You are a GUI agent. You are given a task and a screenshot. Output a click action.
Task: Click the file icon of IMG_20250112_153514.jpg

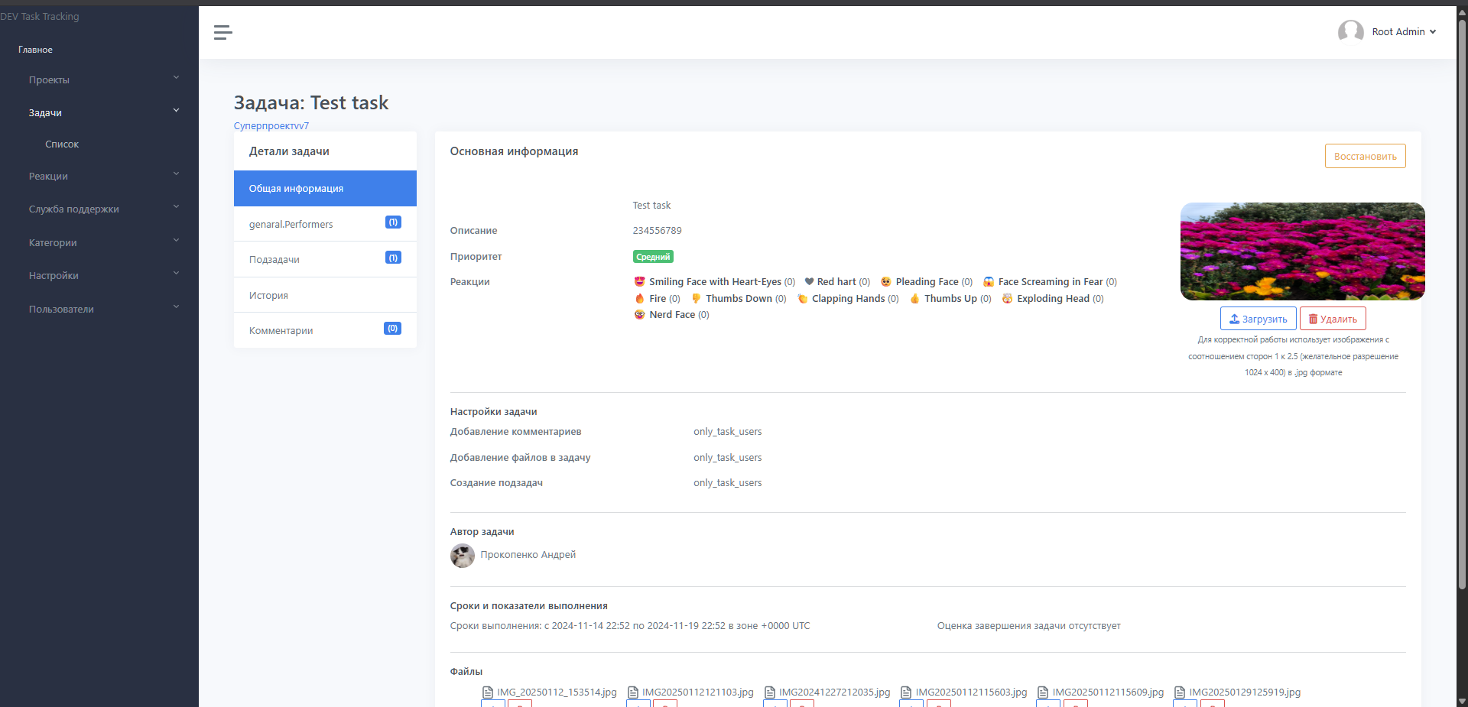click(x=488, y=692)
